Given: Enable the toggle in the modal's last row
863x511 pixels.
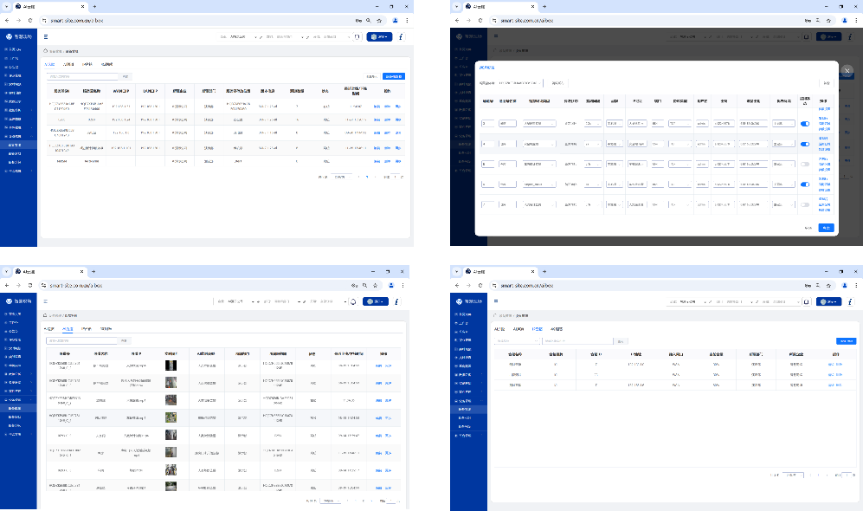Looking at the screenshot, I should (805, 204).
